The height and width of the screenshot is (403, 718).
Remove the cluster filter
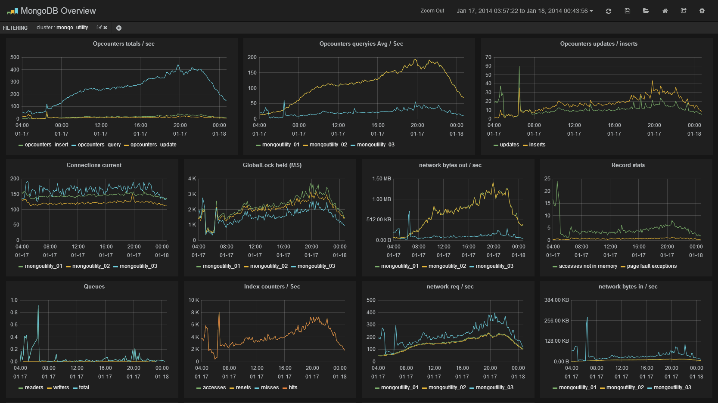[105, 28]
